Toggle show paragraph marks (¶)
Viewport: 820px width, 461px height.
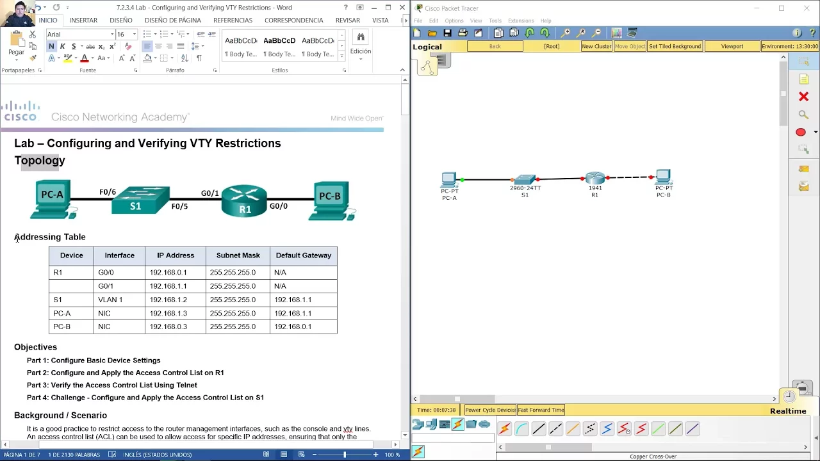point(199,58)
